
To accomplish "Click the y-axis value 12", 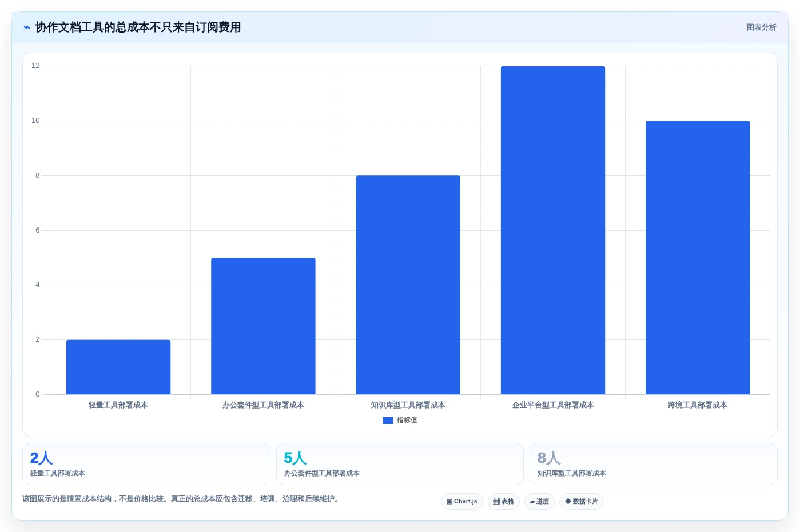I will coord(35,66).
